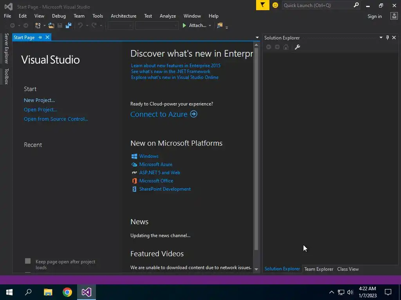Open the File menu
This screenshot has height=300, width=401.
7,16
